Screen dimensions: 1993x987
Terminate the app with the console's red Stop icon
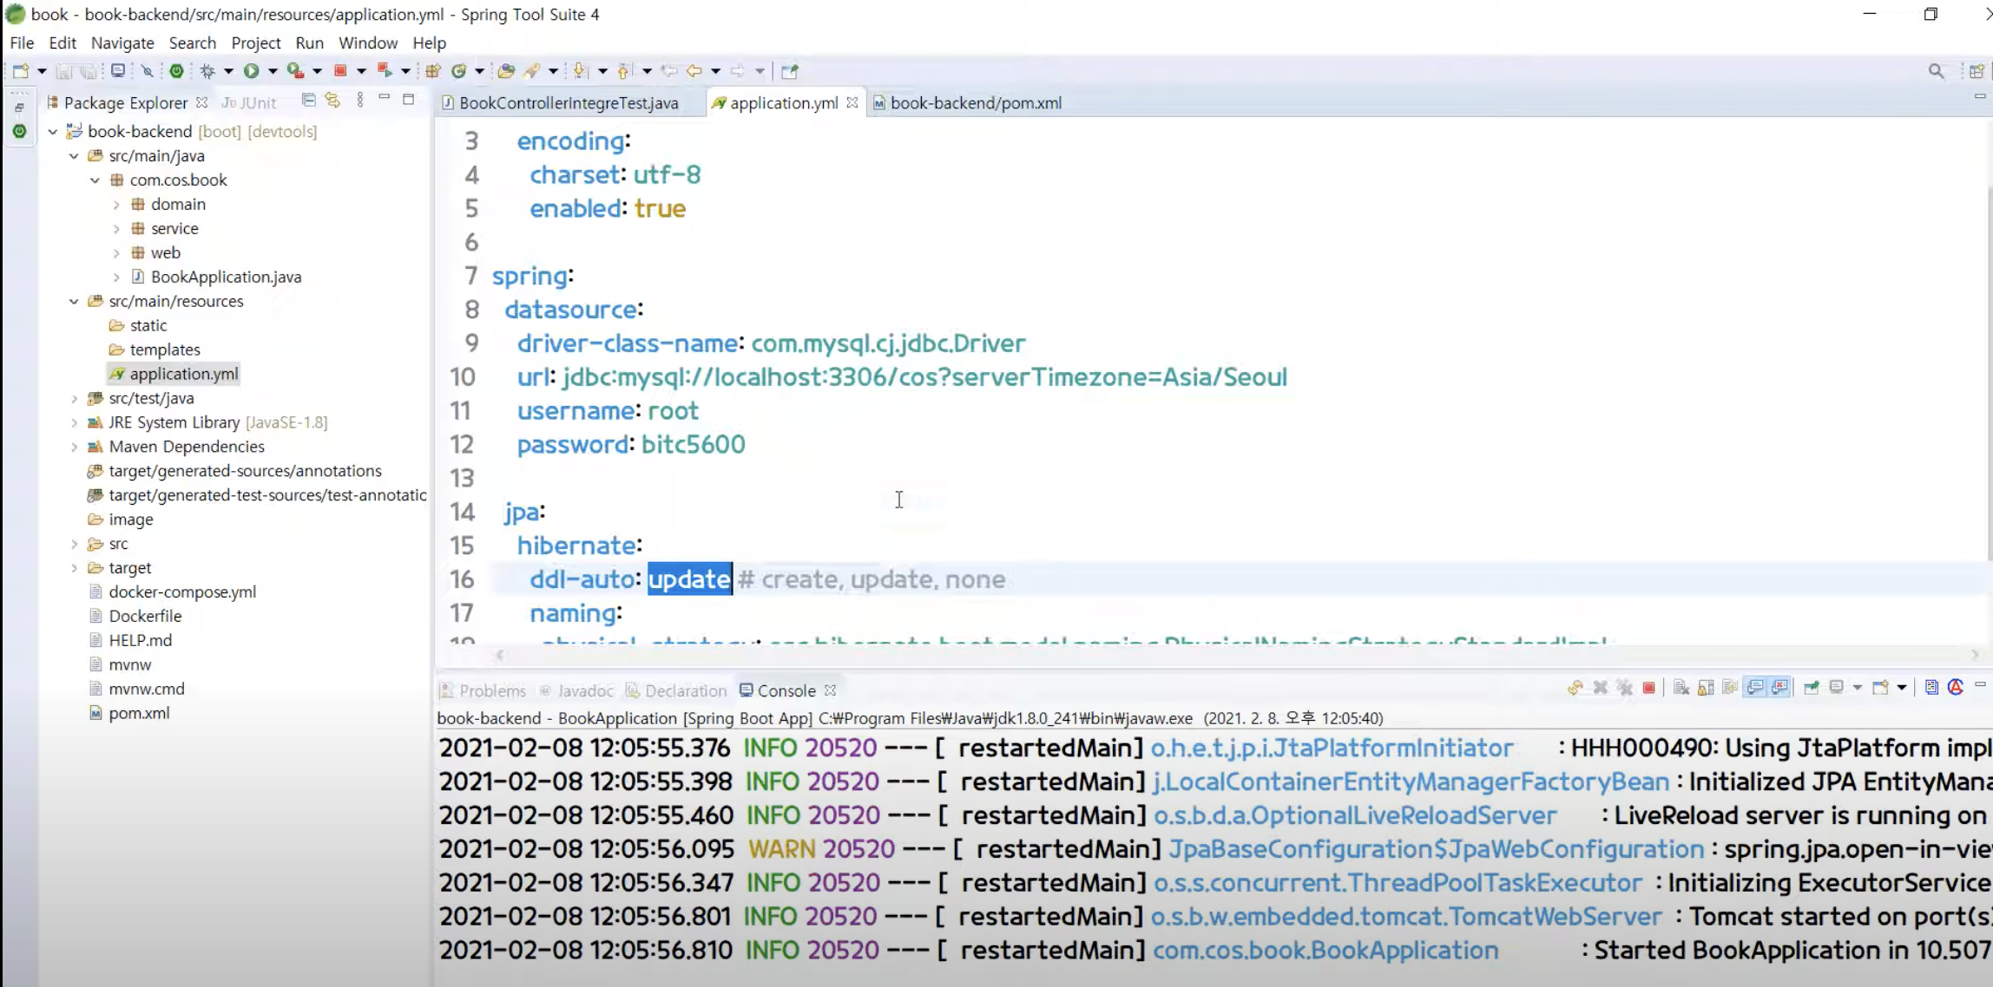1648,688
